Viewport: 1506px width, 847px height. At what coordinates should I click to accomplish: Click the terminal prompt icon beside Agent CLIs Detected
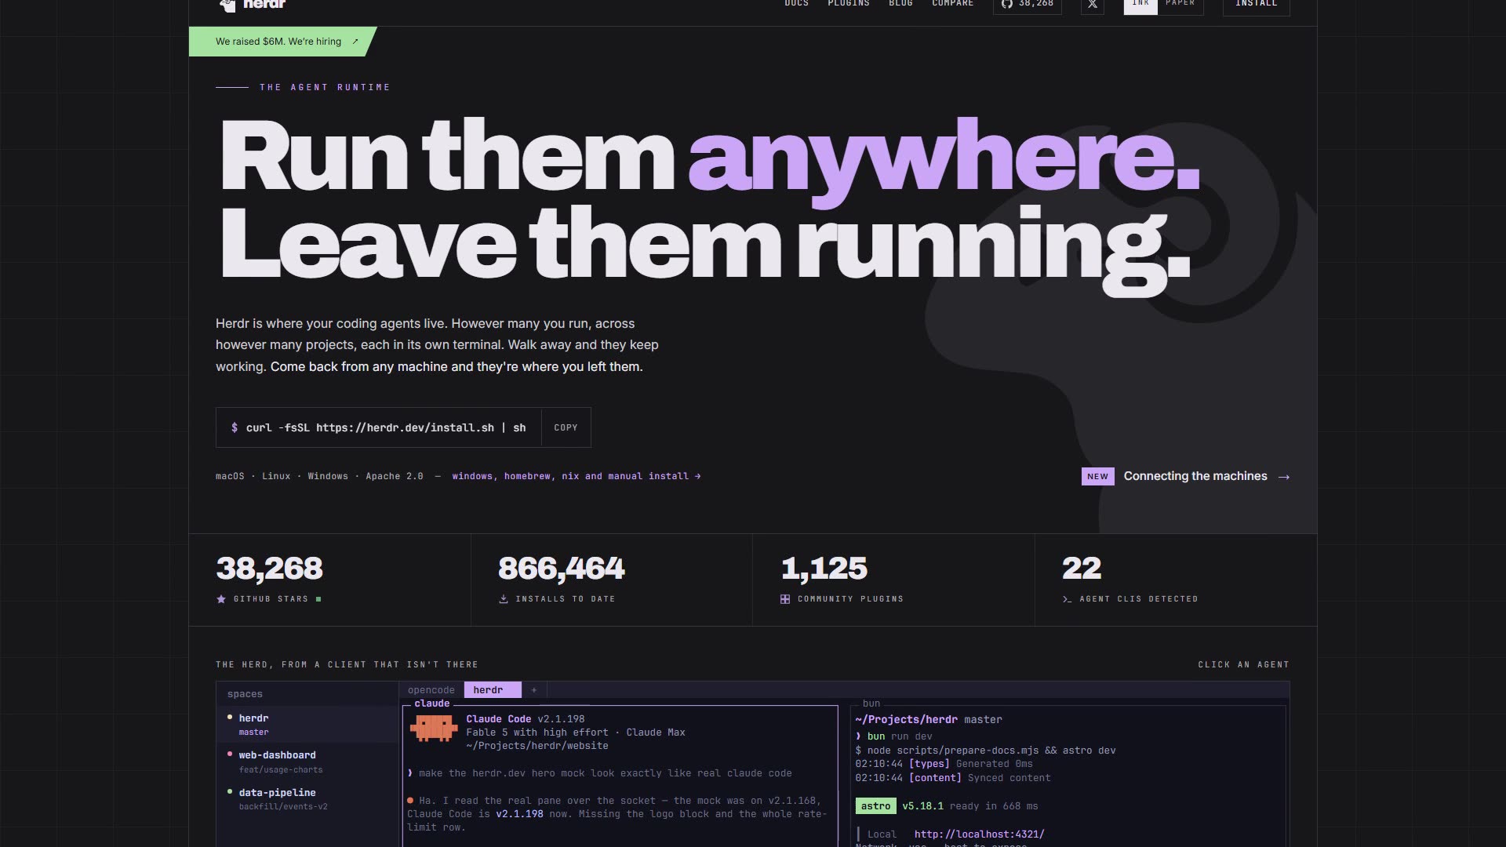coord(1067,599)
